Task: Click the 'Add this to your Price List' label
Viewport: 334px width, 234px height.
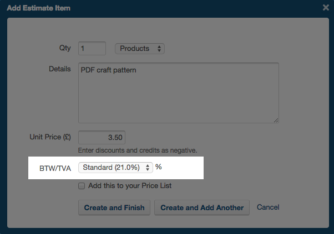Action: [x=130, y=186]
